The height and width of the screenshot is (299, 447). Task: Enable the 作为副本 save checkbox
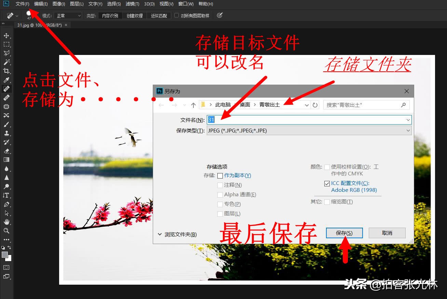point(220,176)
